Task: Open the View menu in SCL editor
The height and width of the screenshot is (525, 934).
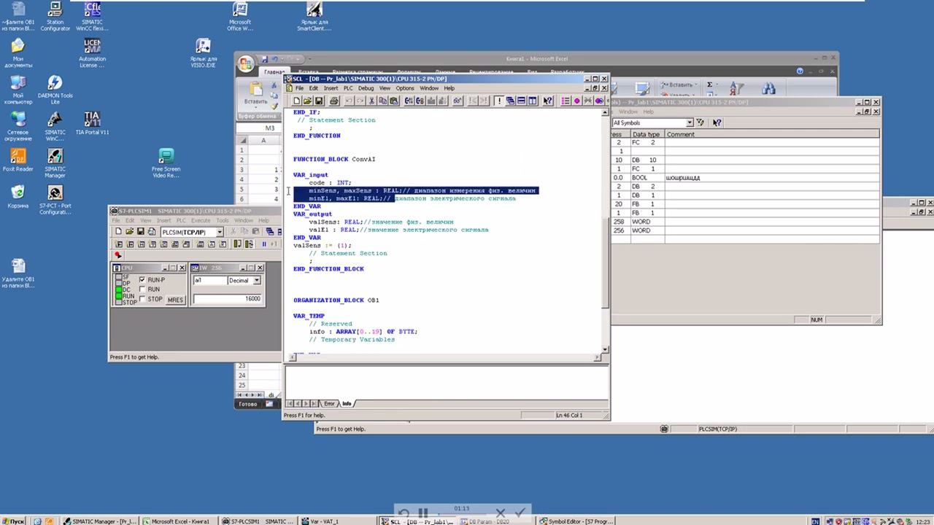Action: click(x=385, y=88)
